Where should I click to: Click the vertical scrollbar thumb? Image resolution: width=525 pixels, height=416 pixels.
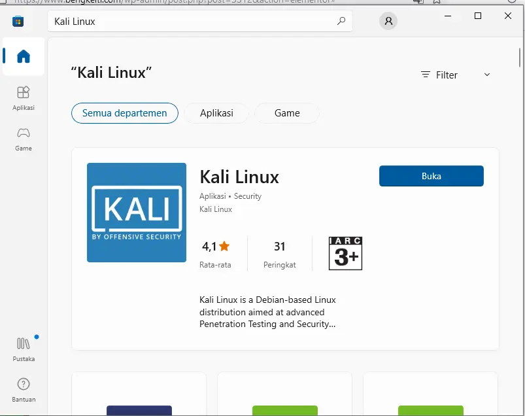[x=520, y=58]
